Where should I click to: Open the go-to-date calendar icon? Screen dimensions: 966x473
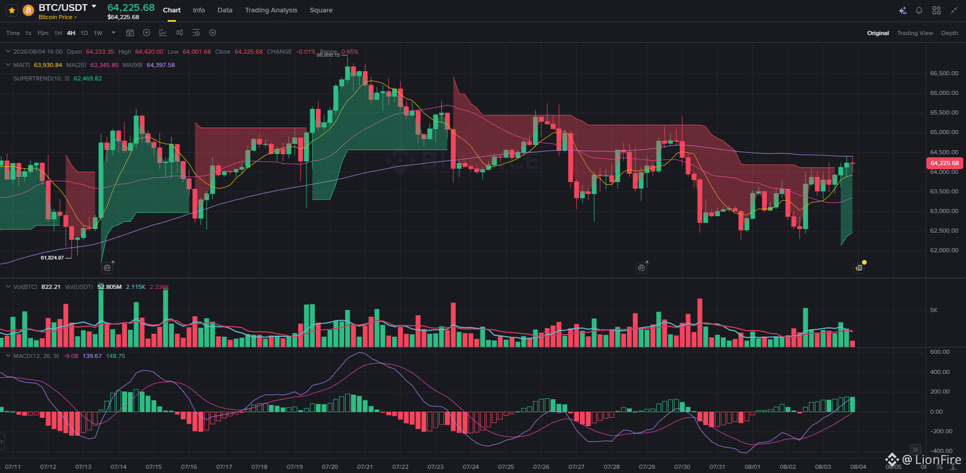tap(130, 32)
